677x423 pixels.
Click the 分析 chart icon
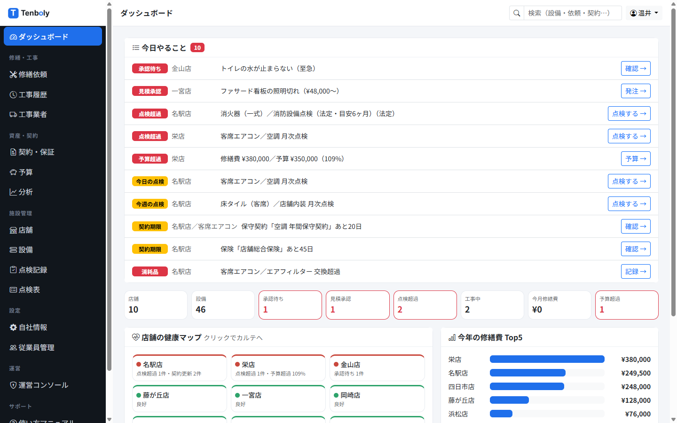(x=13, y=192)
